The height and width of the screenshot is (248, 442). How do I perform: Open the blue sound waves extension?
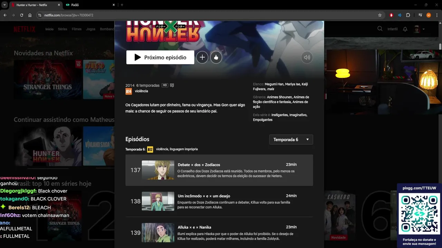(x=400, y=15)
